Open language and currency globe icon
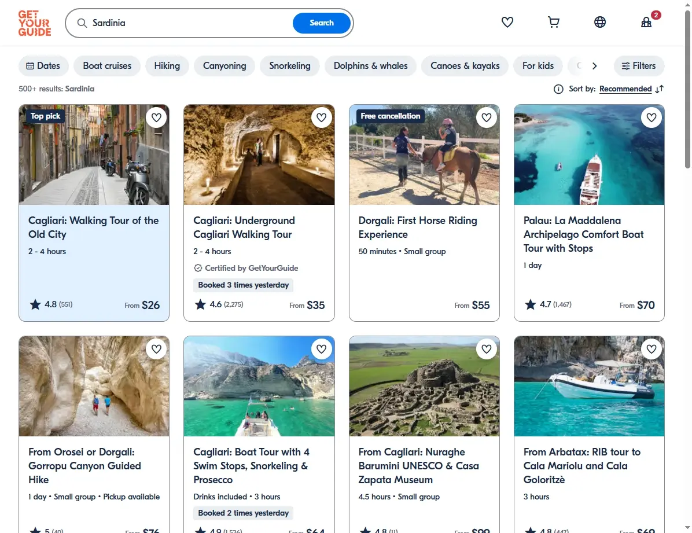The height and width of the screenshot is (533, 692). [600, 22]
